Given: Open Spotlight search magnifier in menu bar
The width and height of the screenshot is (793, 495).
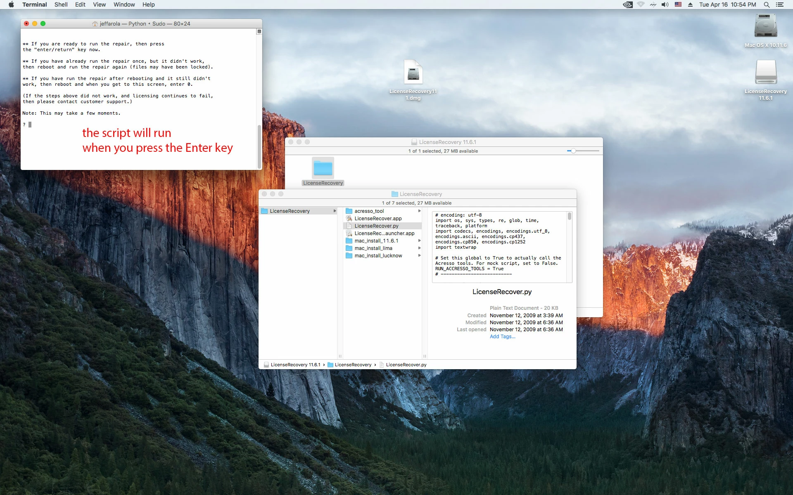Looking at the screenshot, I should pyautogui.click(x=767, y=5).
